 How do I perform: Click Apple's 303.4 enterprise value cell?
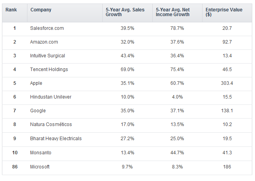227,83
